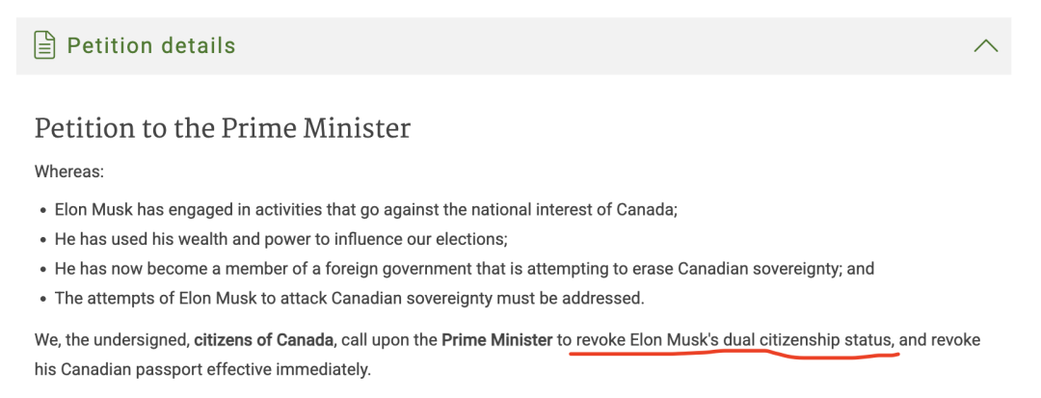This screenshot has height=398, width=1041.
Task: Select the Petition to the Prime Minister heading
Action: click(x=223, y=128)
